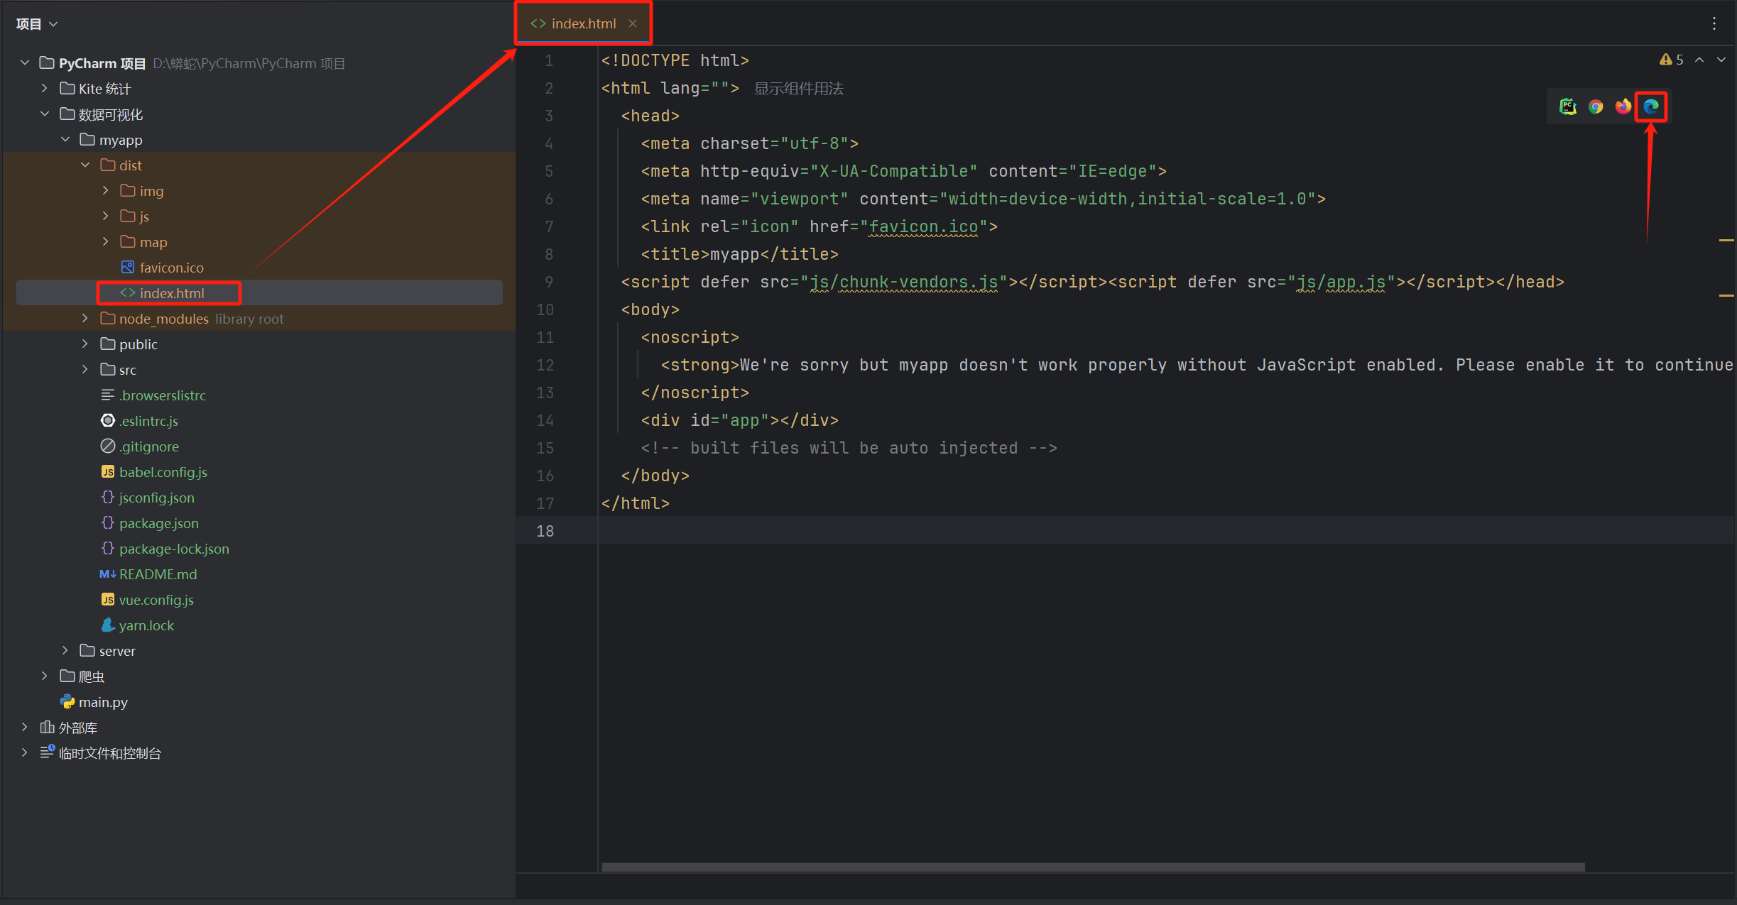
Task: Collapse the dist folder
Action: point(85,165)
